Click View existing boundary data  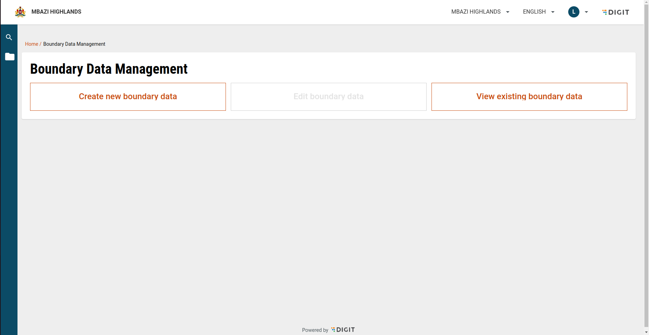529,97
